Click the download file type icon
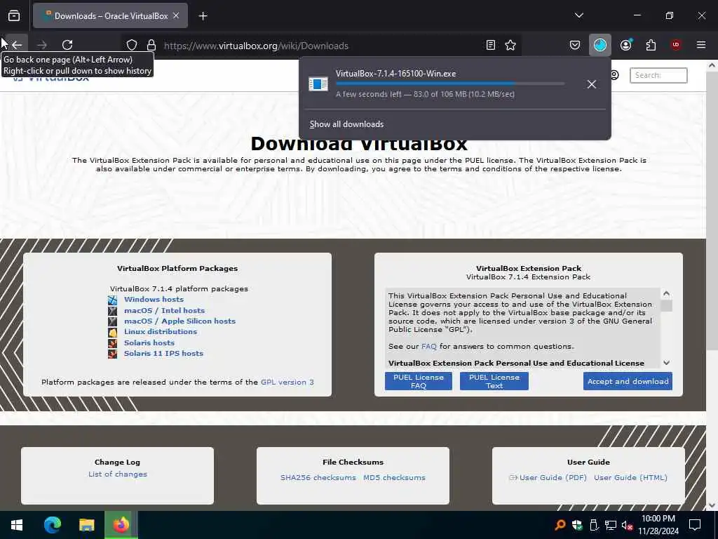Image resolution: width=718 pixels, height=539 pixels. coord(318,84)
